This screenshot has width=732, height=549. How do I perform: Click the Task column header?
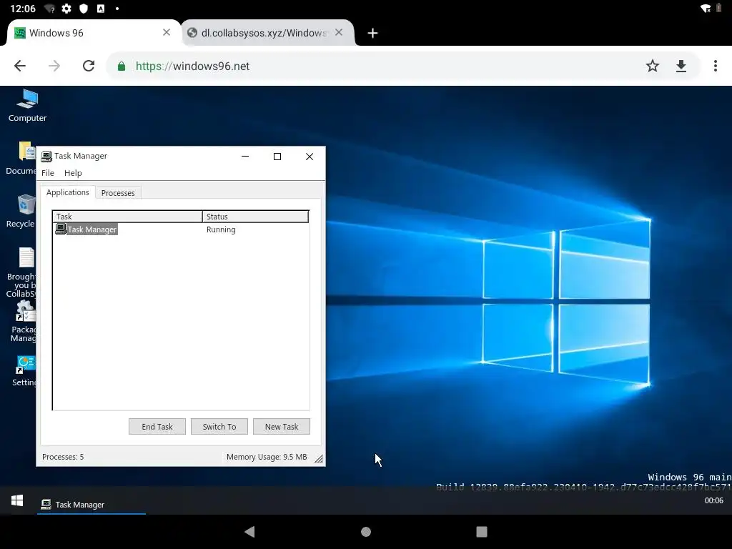127,217
